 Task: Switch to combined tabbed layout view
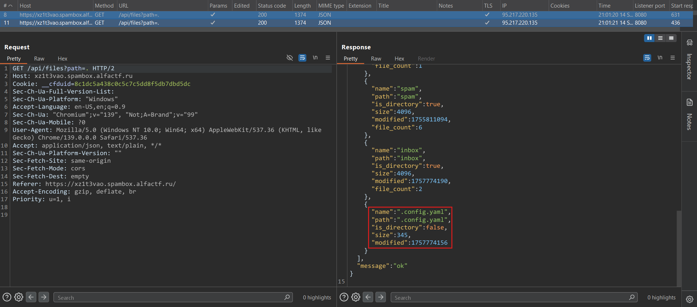click(671, 38)
